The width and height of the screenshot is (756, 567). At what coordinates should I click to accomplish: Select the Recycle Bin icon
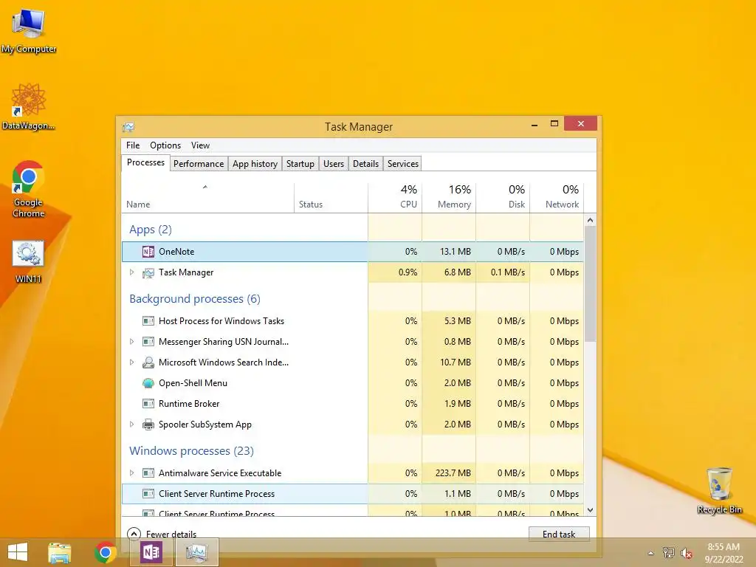pos(719,490)
